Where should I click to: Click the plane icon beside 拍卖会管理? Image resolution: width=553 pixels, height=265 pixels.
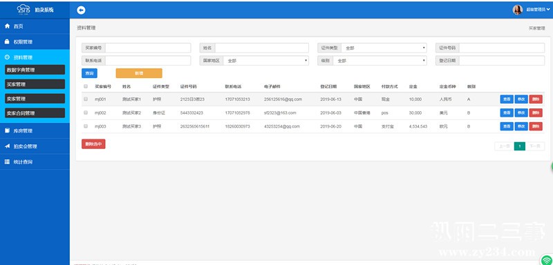click(7, 146)
